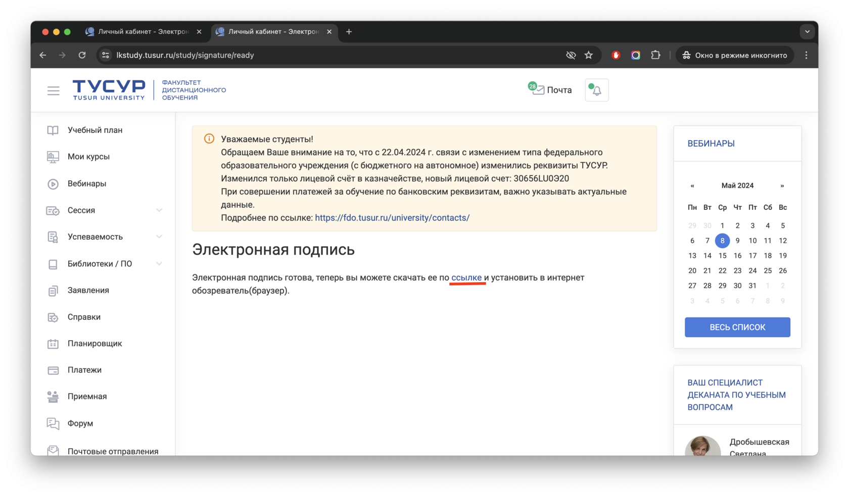Open the browser extensions puzzle icon
This screenshot has height=496, width=849.
pyautogui.click(x=655, y=55)
